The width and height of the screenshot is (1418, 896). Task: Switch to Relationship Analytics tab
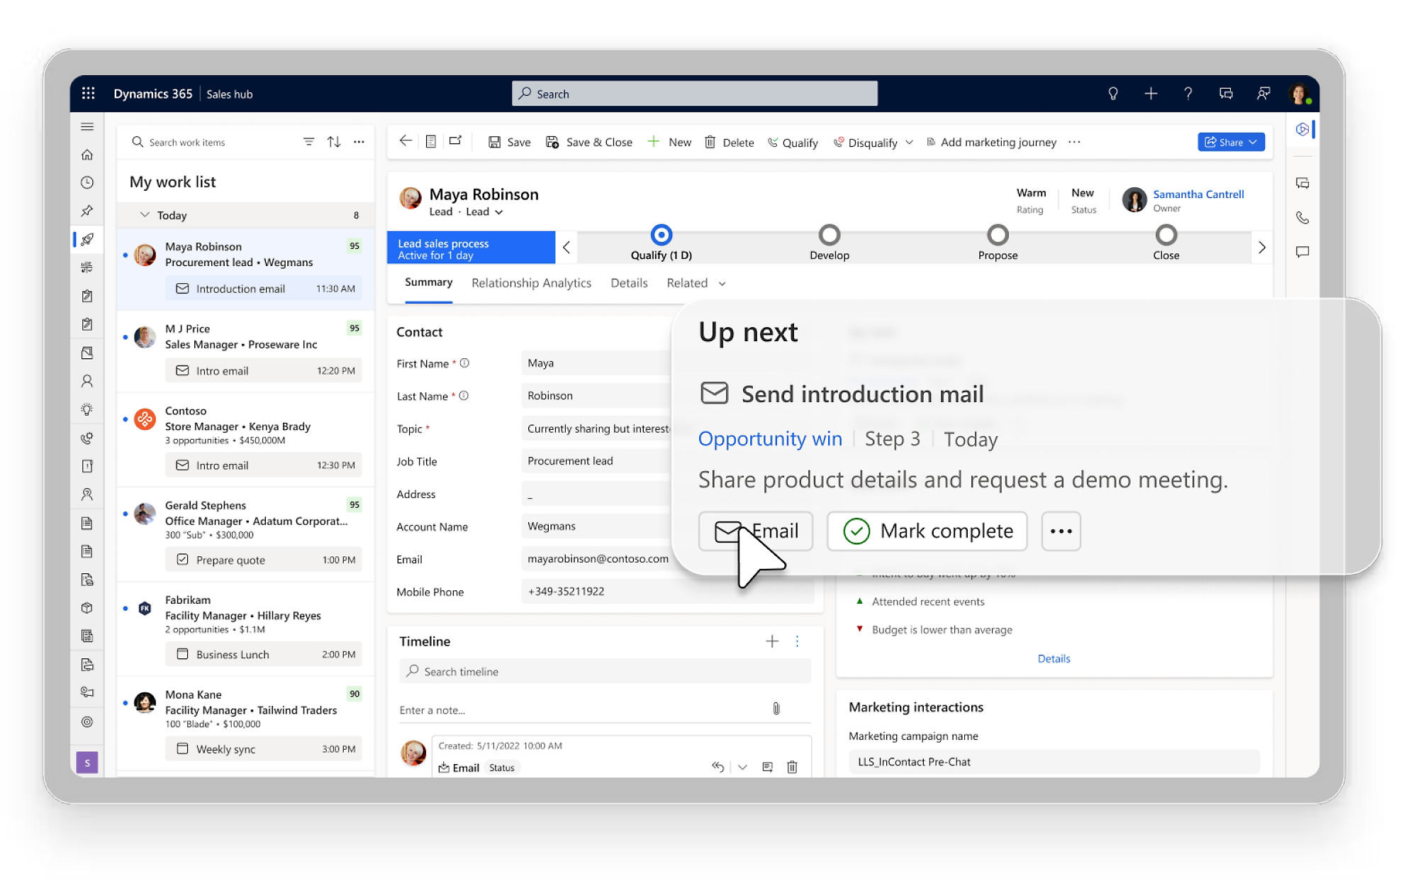click(531, 283)
